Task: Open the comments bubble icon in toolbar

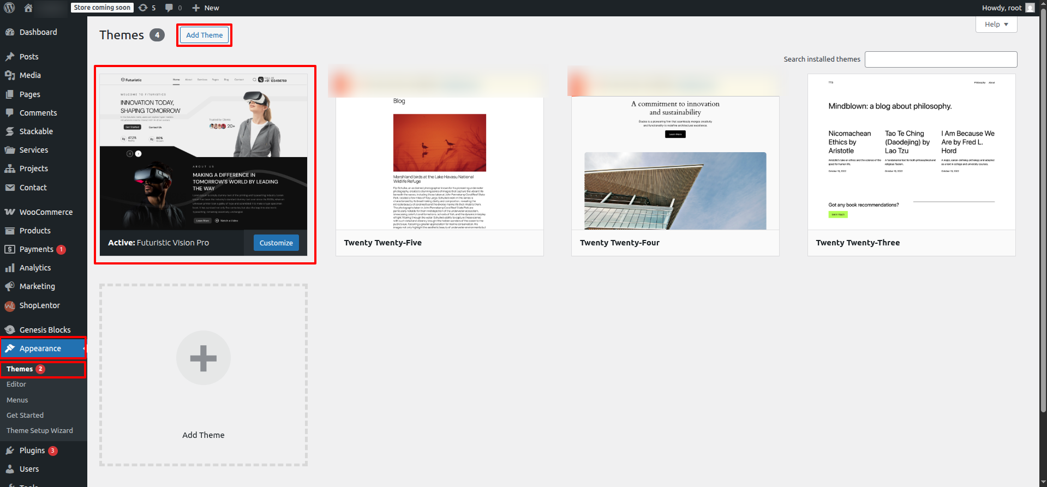Action: 169,8
